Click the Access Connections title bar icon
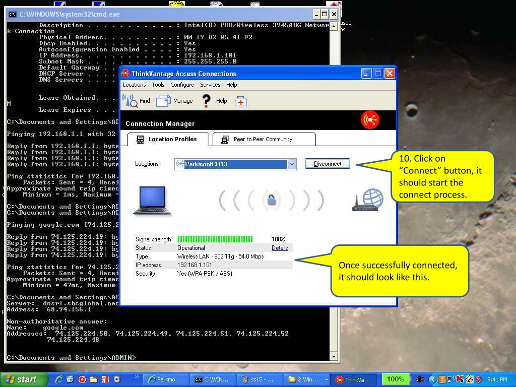The width and height of the screenshot is (516, 387). [125, 73]
